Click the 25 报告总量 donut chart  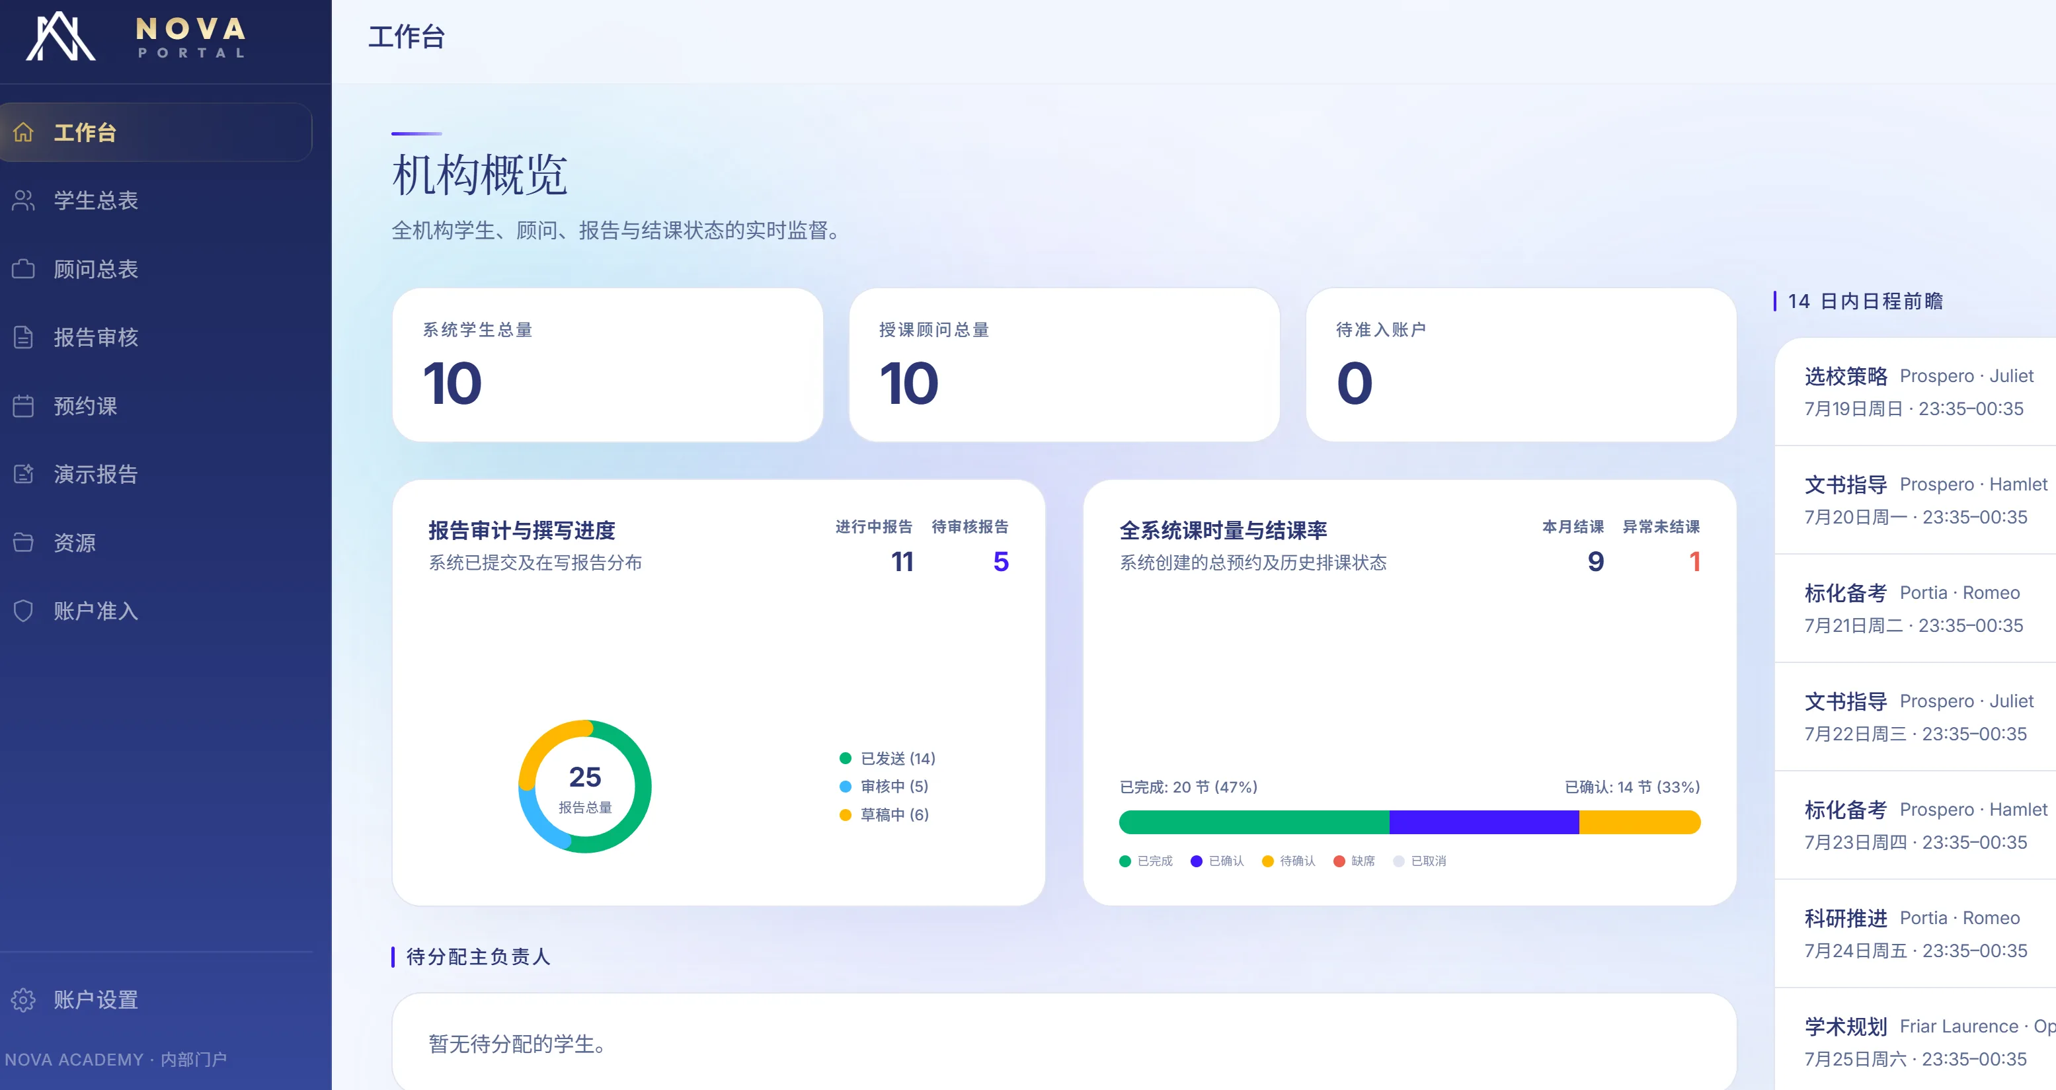(585, 787)
